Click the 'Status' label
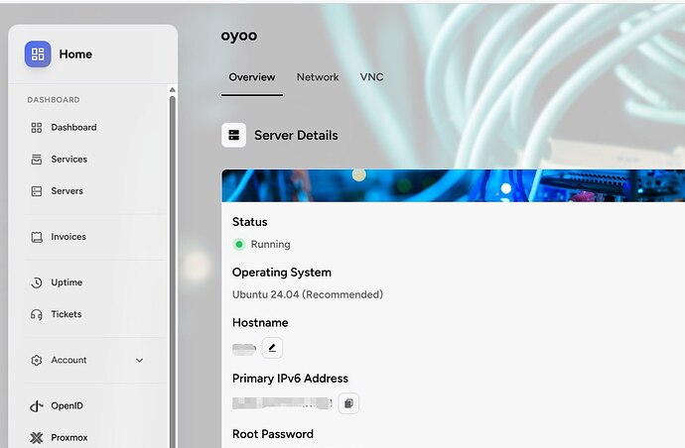This screenshot has height=448, width=685. (x=250, y=222)
